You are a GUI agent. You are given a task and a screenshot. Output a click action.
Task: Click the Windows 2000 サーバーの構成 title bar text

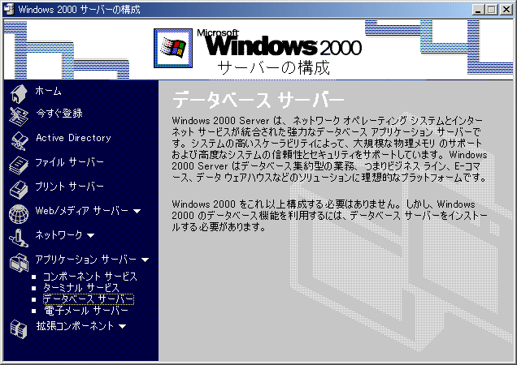click(x=79, y=10)
